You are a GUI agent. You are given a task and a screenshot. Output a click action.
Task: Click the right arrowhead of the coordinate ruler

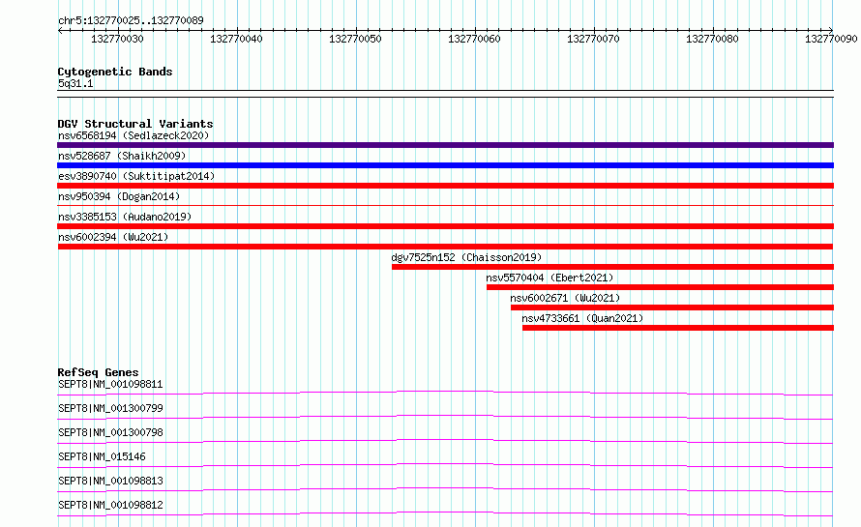pyautogui.click(x=831, y=30)
